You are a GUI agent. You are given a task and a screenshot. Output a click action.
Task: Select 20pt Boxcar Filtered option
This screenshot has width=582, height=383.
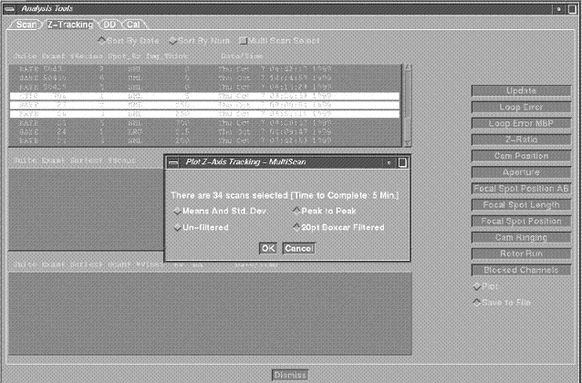(x=296, y=227)
